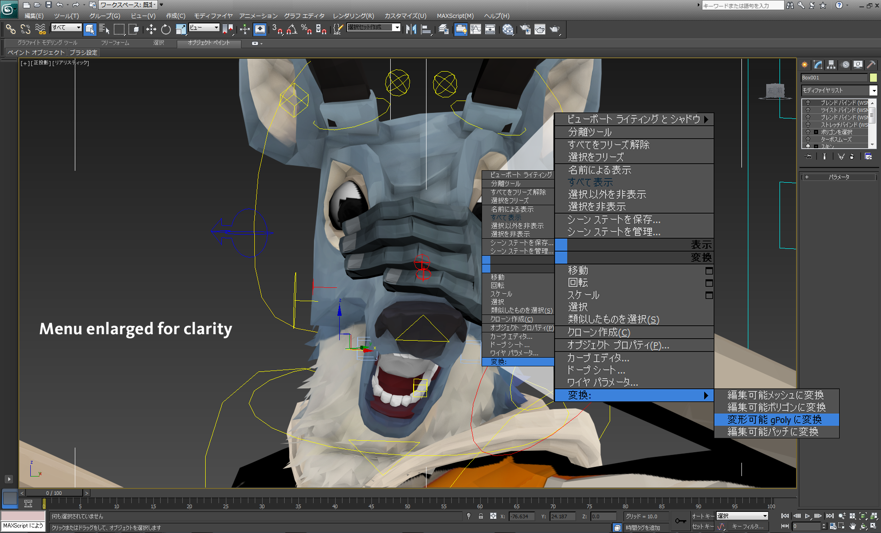Image resolution: width=881 pixels, height=533 pixels.
Task: Toggle the selection lock padlock icon
Action: [x=481, y=516]
